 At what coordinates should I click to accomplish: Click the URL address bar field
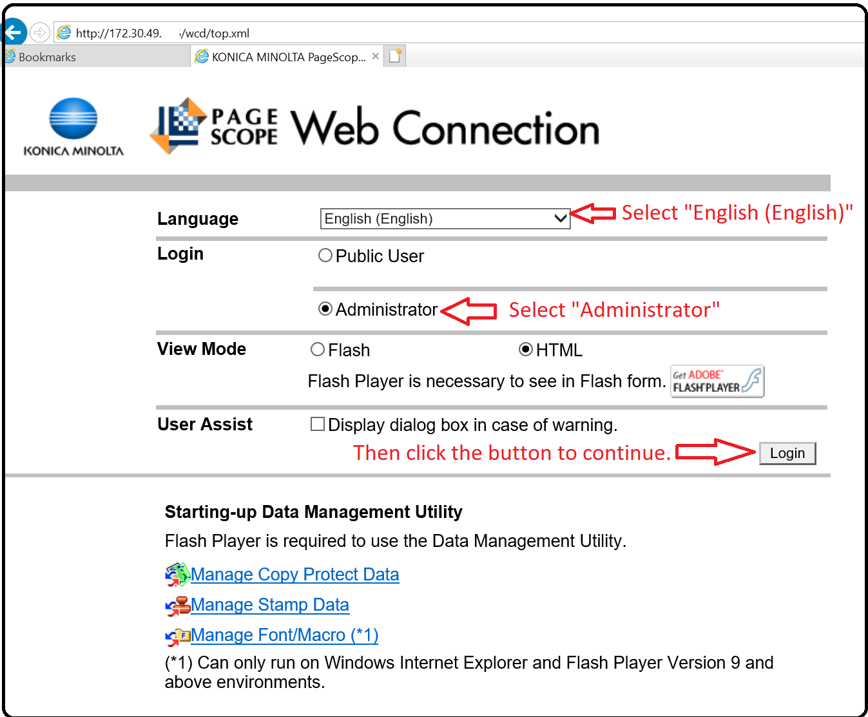click(458, 32)
